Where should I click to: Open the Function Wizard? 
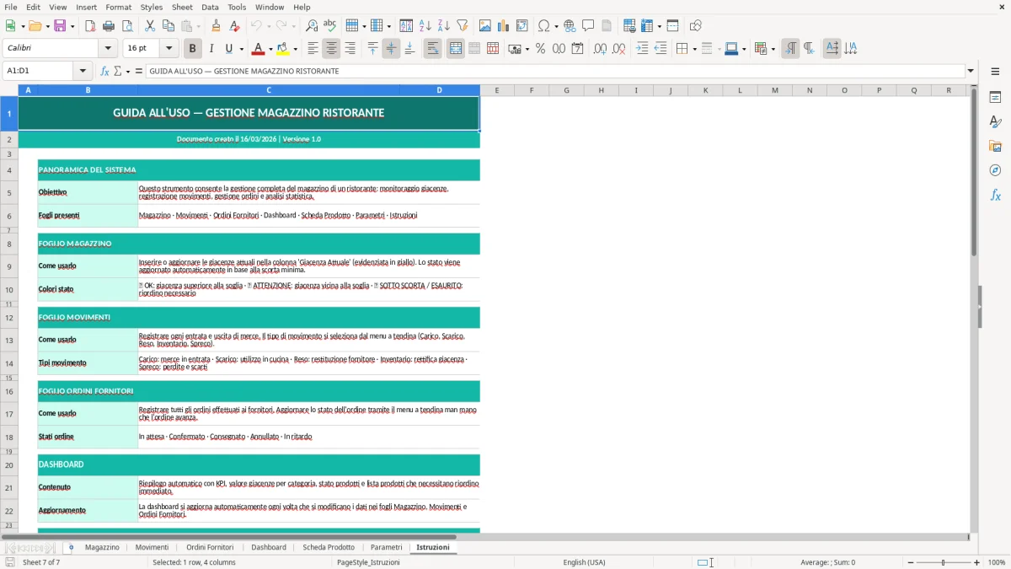pyautogui.click(x=105, y=71)
